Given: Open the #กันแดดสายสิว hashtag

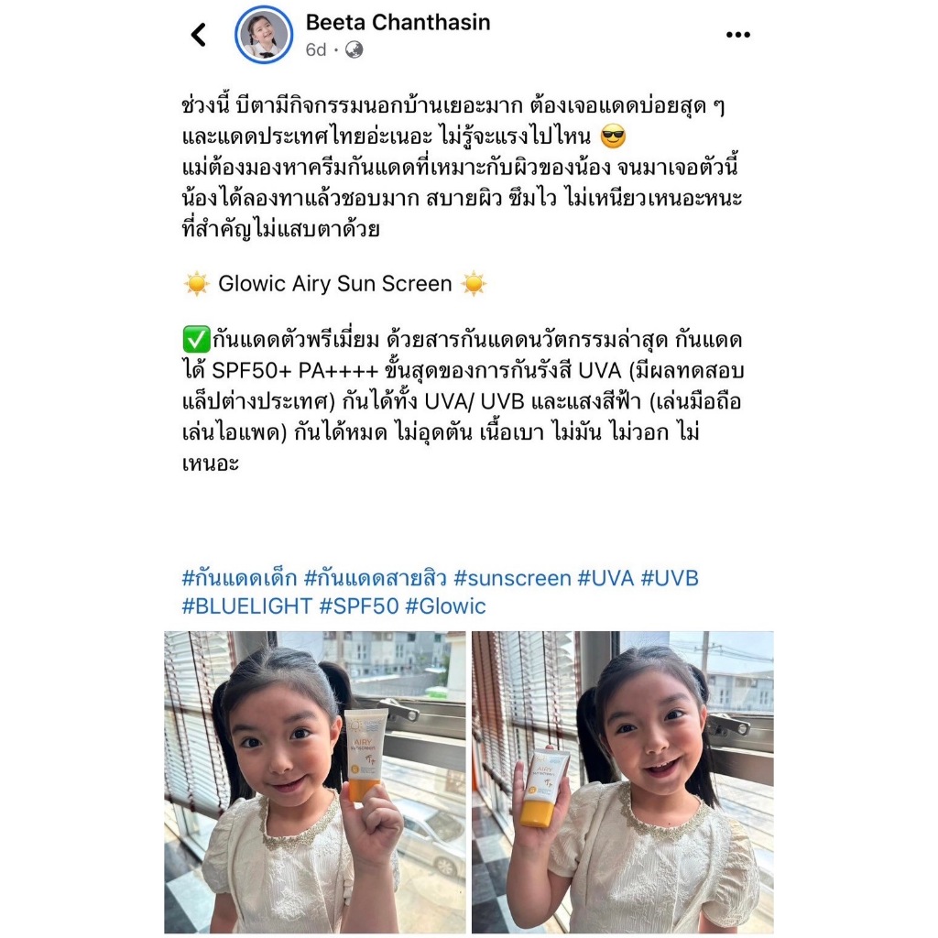Looking at the screenshot, I should [x=375, y=578].
